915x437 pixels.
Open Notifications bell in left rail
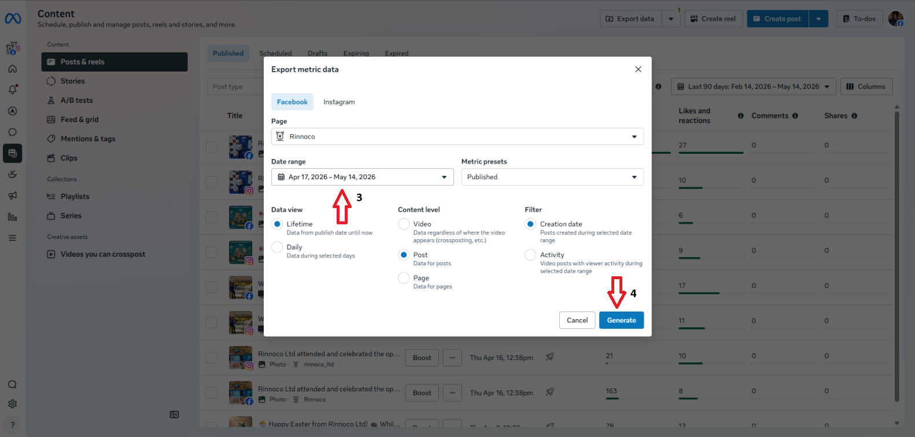point(12,90)
